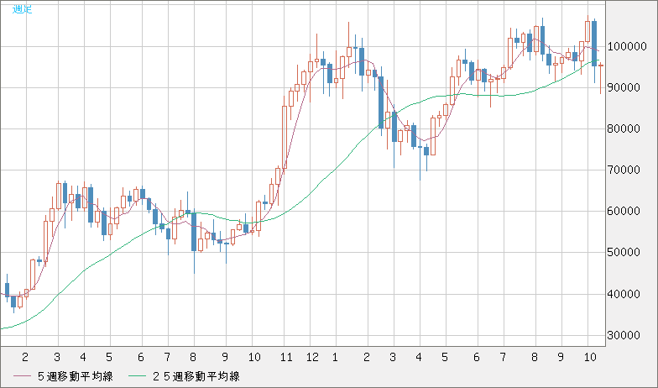Screen dimensions: 658x388
Task: Click the large blue candlestick near the right edge
Action: coord(594,44)
